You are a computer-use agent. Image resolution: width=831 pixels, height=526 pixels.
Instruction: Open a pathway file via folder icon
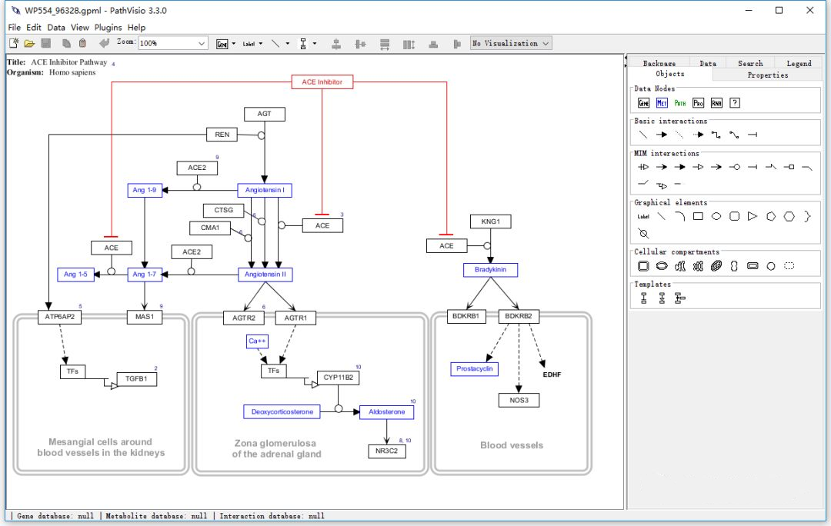29,43
